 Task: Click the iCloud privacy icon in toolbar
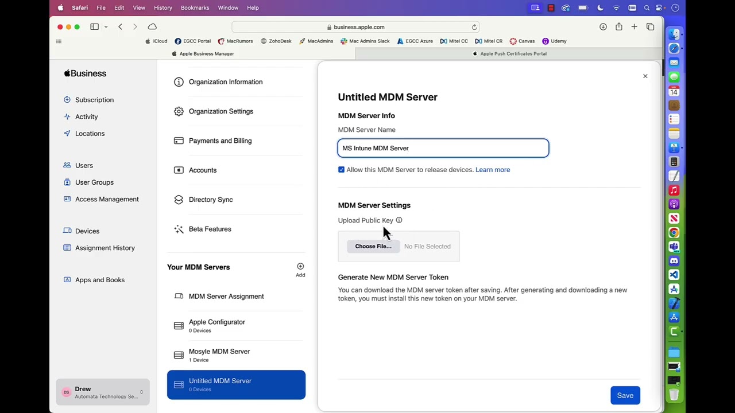tap(152, 27)
